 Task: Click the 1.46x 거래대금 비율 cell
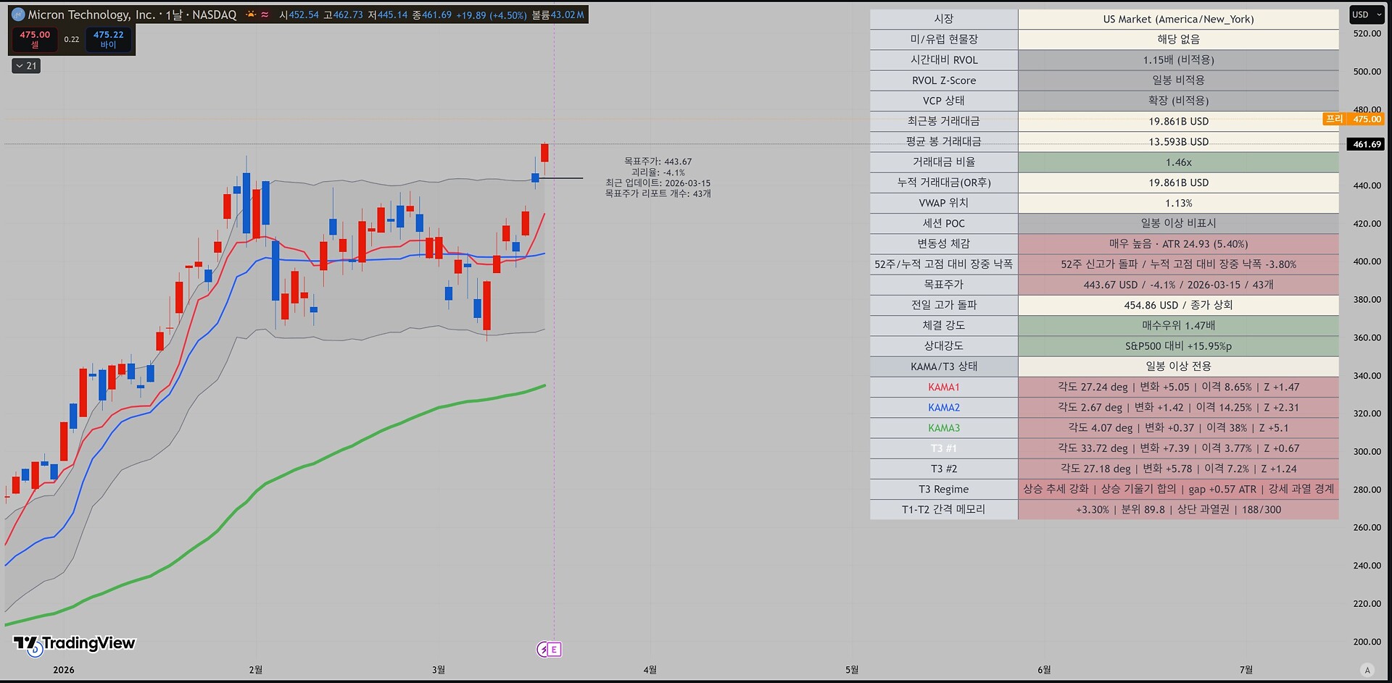coord(1178,162)
